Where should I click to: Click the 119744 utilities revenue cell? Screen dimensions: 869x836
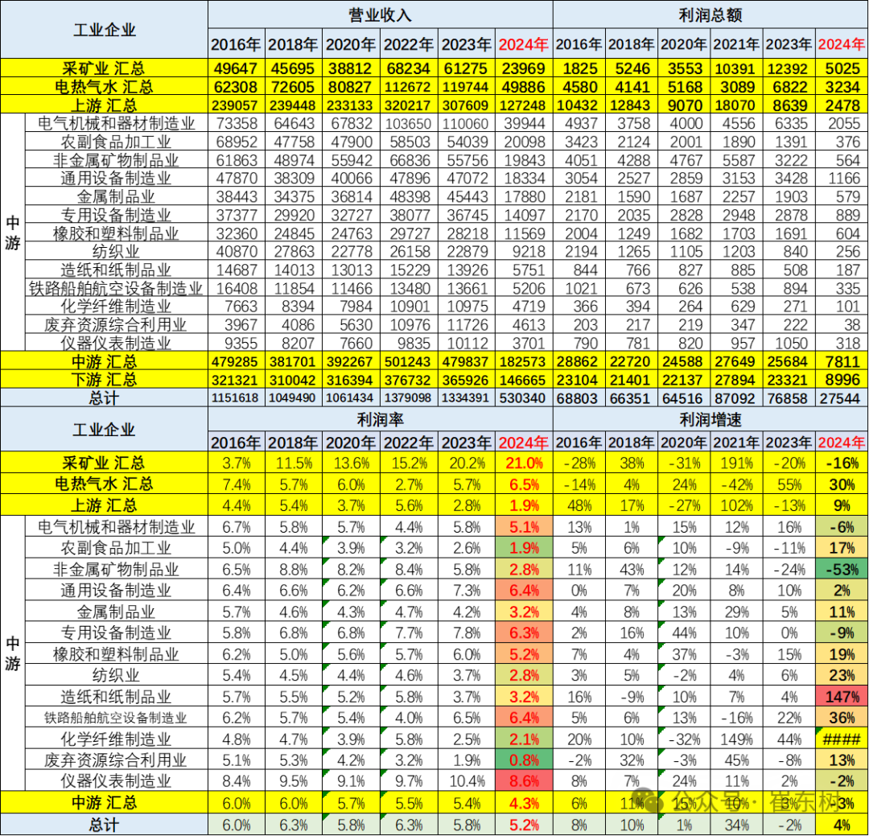(466, 87)
